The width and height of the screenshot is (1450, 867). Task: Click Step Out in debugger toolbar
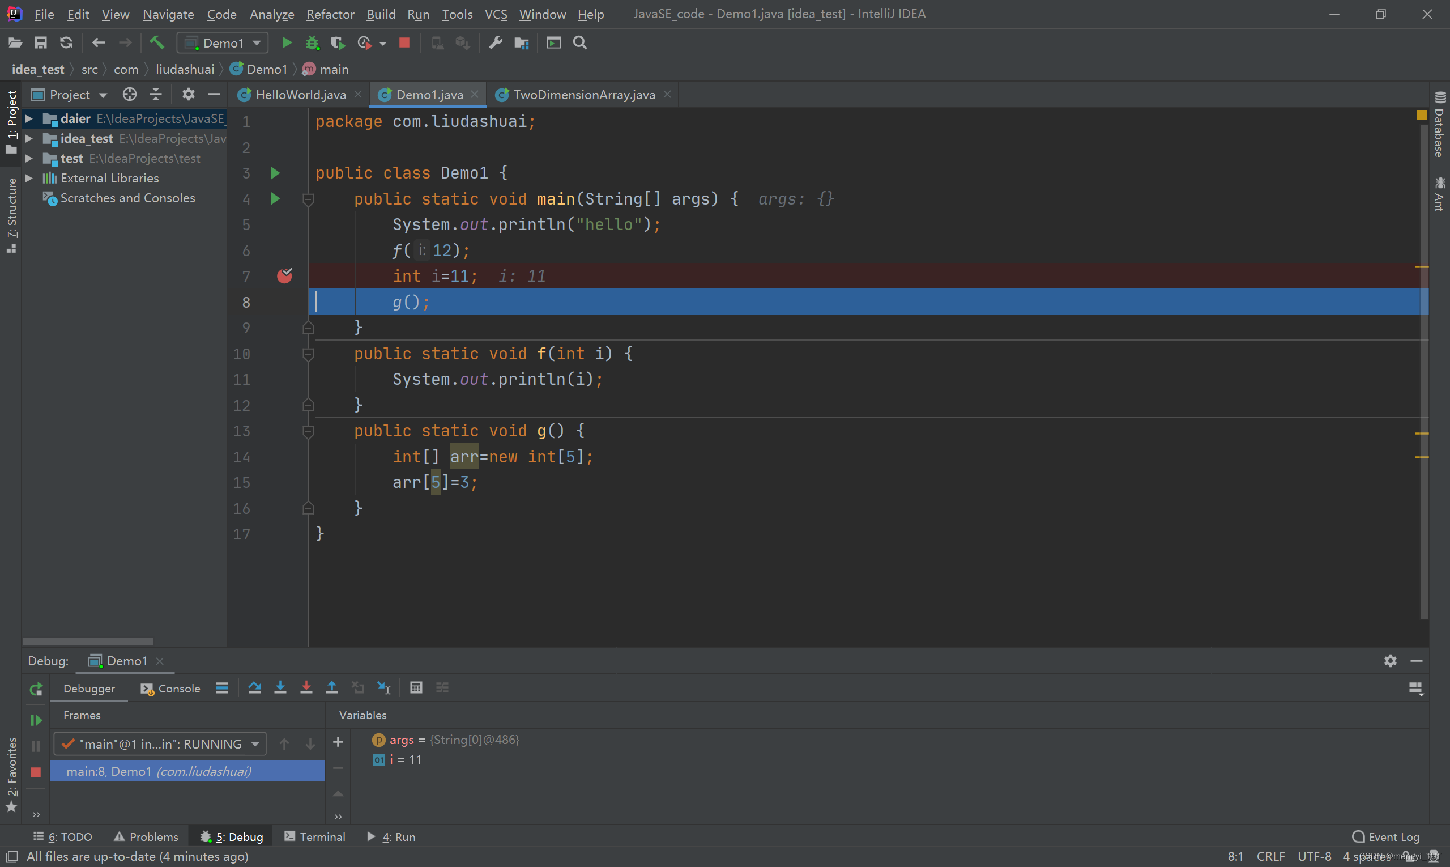[332, 687]
